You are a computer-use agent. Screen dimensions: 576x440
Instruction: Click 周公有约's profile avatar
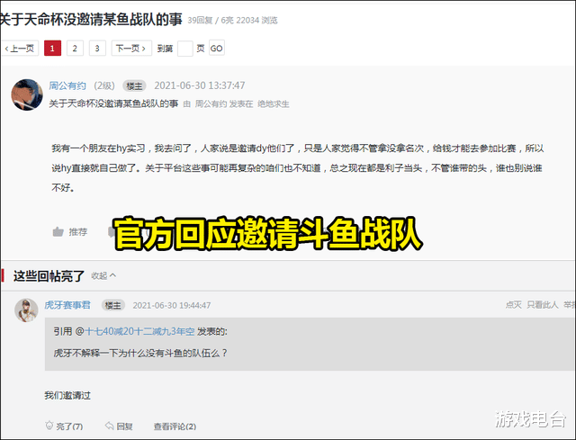click(x=27, y=94)
